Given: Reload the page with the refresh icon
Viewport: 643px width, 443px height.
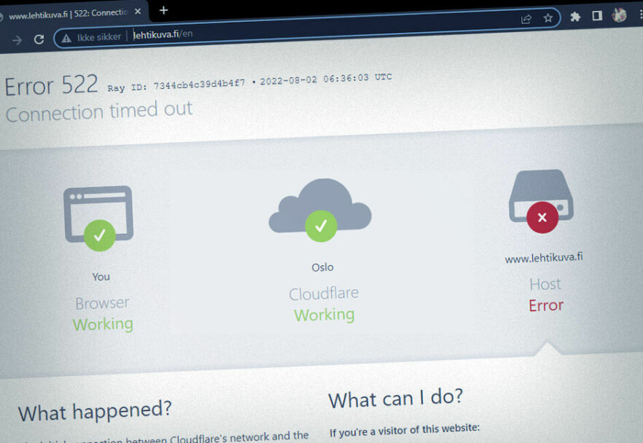Looking at the screenshot, I should click(x=39, y=39).
